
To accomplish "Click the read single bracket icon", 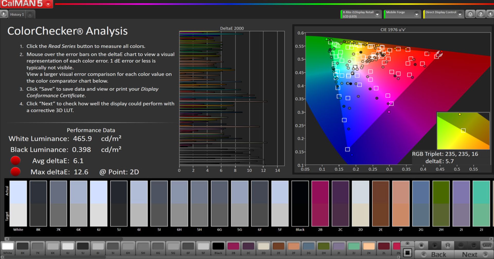I will (448, 245).
